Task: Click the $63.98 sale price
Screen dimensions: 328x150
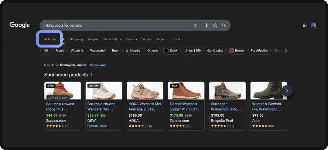Action: [x=93, y=115]
